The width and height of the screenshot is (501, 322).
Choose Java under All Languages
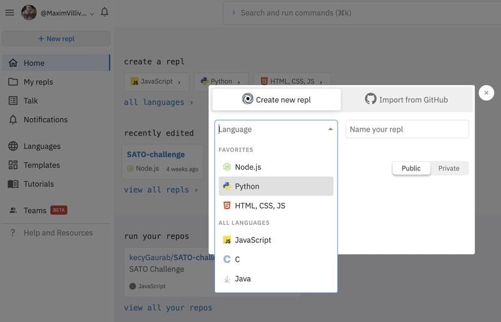[x=276, y=279]
